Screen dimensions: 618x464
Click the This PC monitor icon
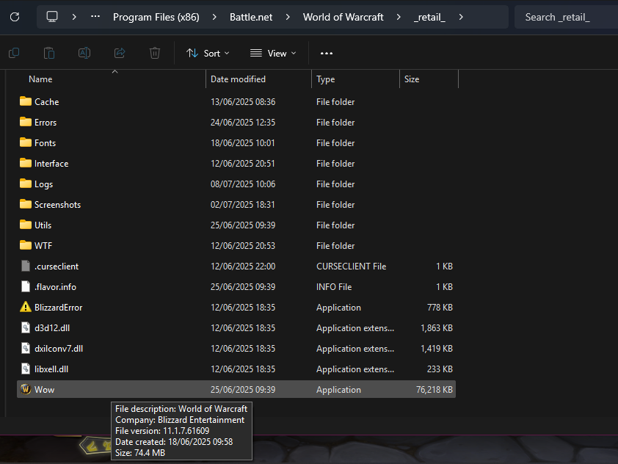(52, 17)
